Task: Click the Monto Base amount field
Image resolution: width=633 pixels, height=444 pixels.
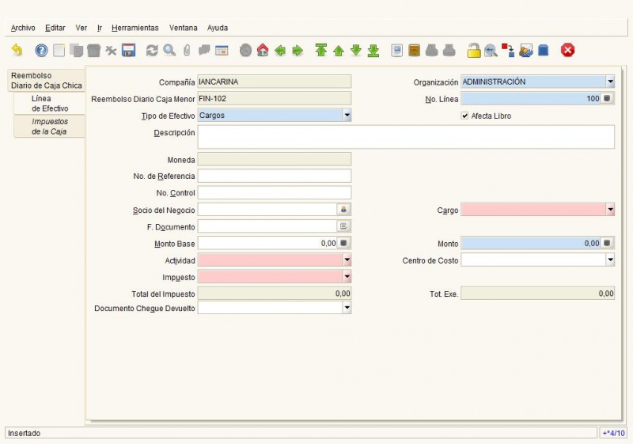Action: pyautogui.click(x=267, y=243)
